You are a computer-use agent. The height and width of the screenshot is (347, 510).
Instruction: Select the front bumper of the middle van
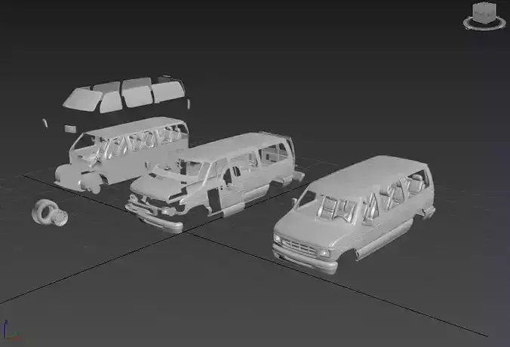pyautogui.click(x=153, y=217)
